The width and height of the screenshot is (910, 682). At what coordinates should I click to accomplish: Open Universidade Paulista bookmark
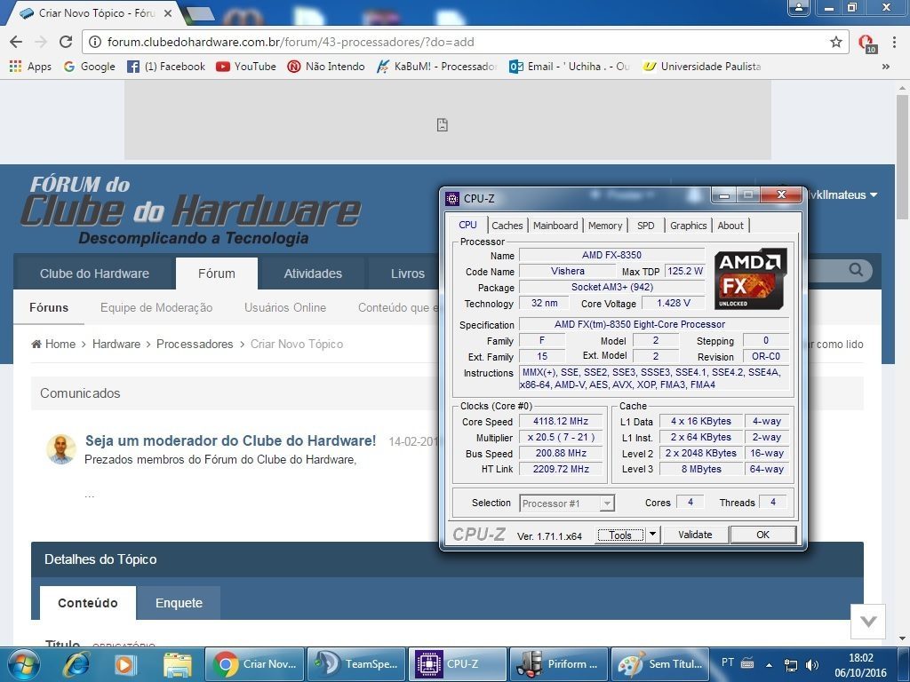(702, 66)
